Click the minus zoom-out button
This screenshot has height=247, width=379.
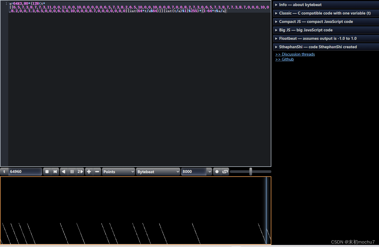pos(97,172)
